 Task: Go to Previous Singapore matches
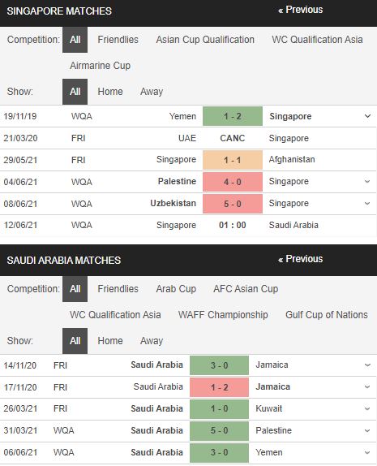click(x=300, y=10)
